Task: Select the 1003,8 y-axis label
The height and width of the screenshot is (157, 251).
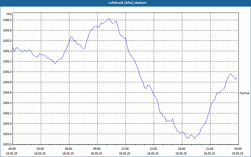Action: 7,134
